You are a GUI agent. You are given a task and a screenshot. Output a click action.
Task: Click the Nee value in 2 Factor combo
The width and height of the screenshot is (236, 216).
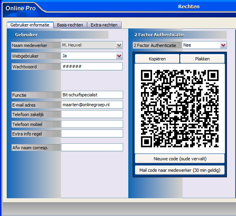tap(187, 45)
